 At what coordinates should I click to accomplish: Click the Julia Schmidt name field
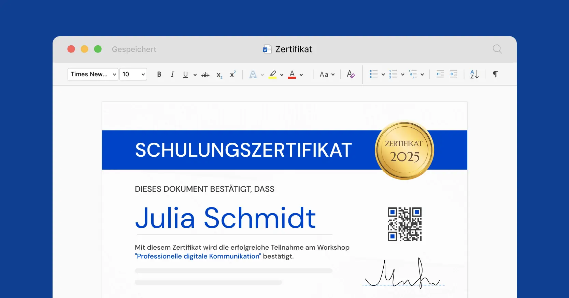tap(225, 218)
